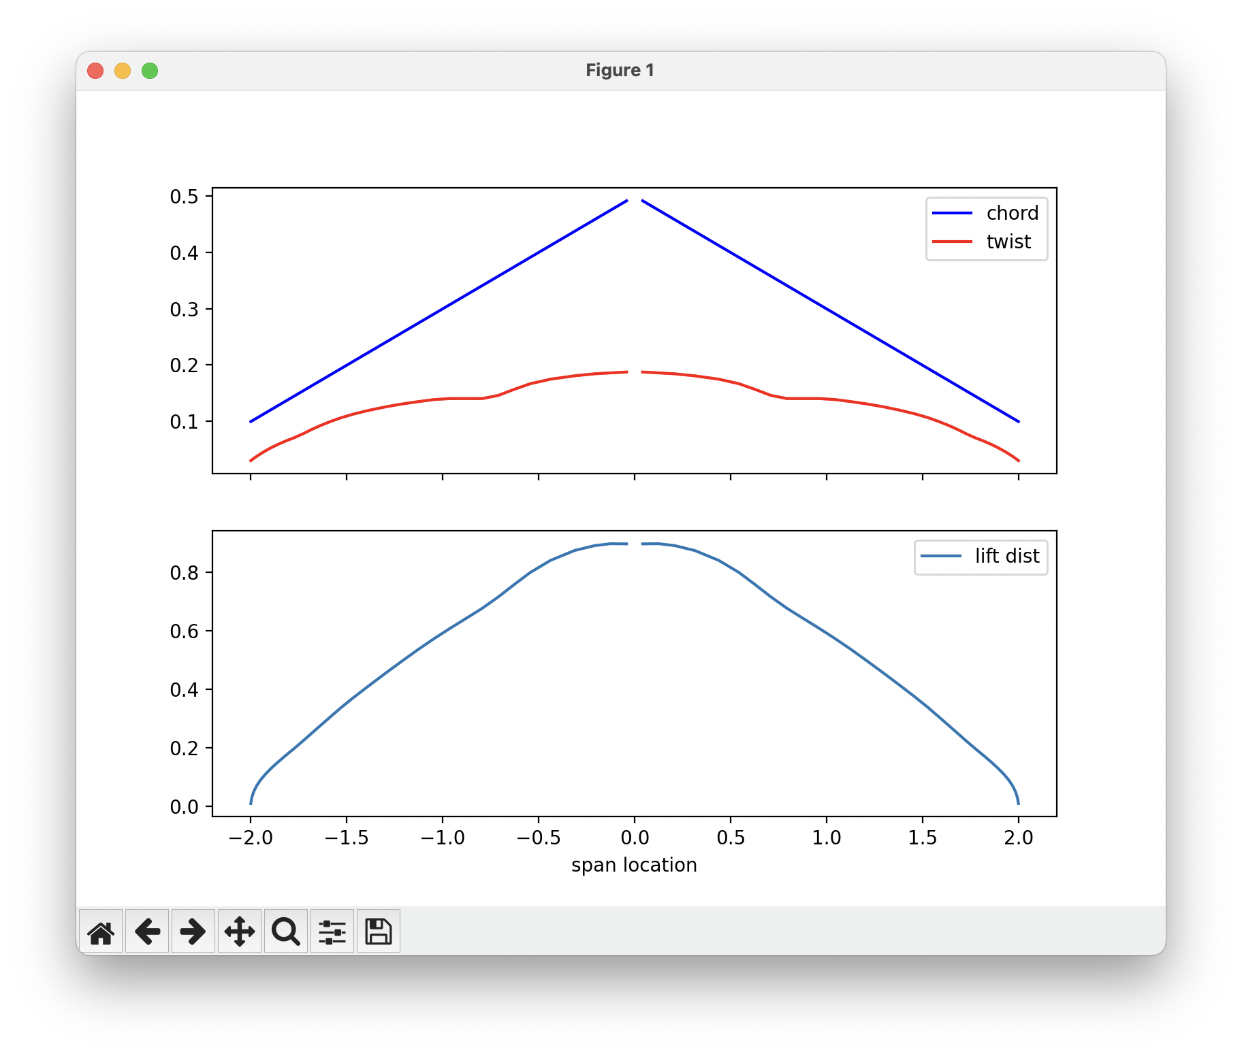Click the top plot y-axis label 0.5

(x=184, y=197)
